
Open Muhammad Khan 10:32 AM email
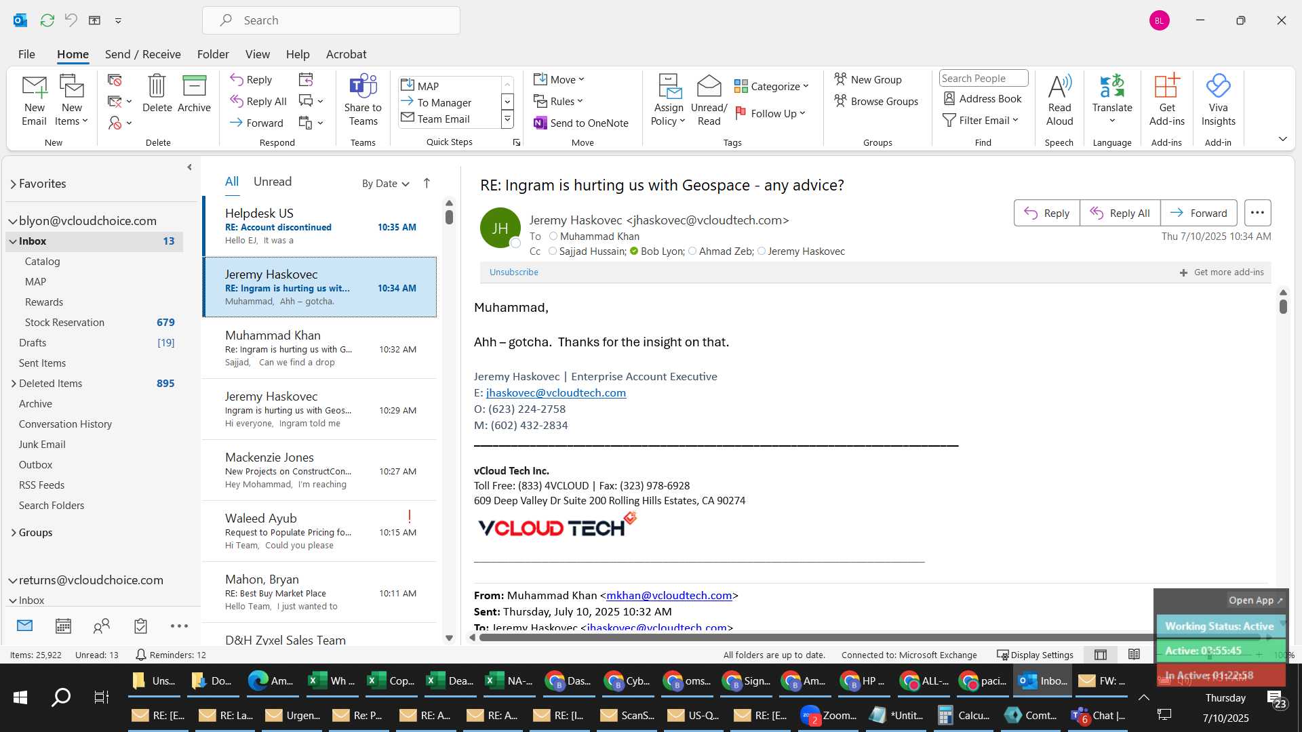tap(320, 348)
